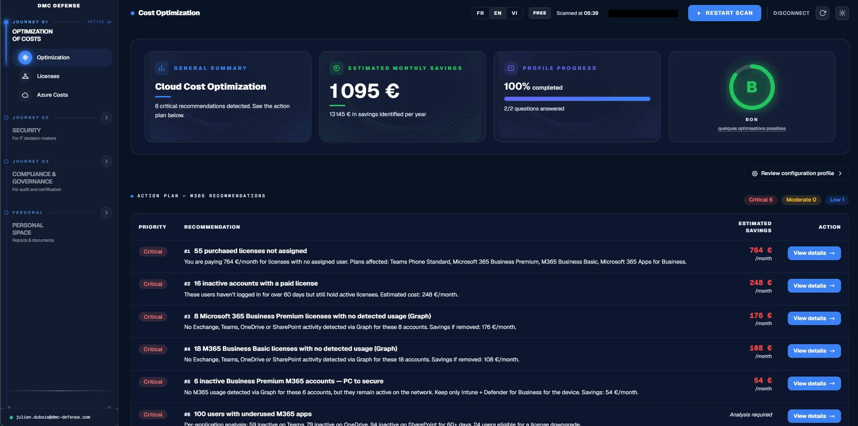The image size is (858, 426).
Task: View details for 6 inactive Business Premium accounts
Action: (814, 384)
